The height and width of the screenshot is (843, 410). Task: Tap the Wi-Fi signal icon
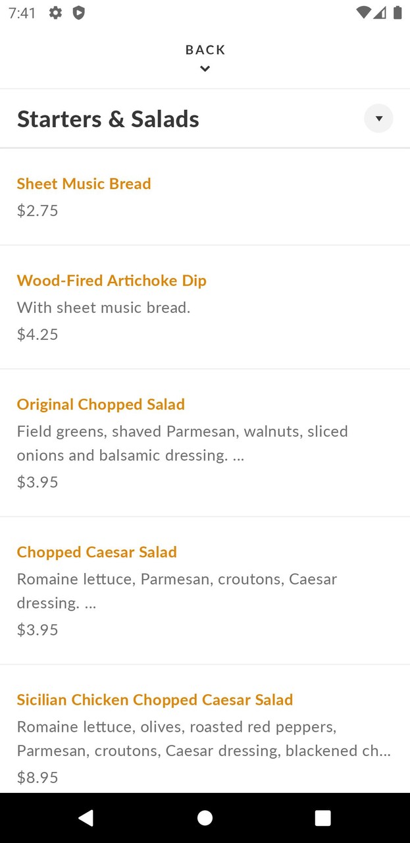click(x=363, y=13)
